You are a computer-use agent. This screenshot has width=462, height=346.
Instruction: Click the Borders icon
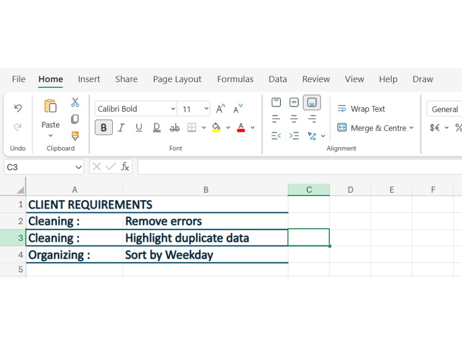click(192, 127)
